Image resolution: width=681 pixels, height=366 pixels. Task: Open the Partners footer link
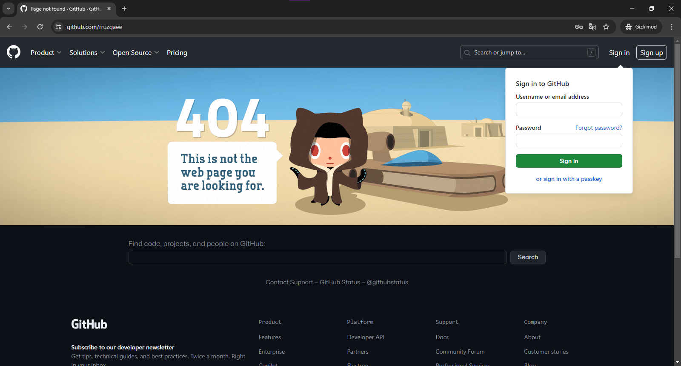(358, 352)
